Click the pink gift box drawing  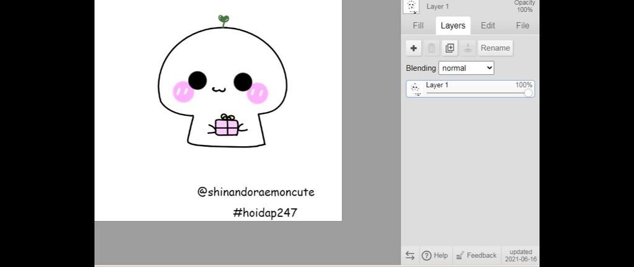[227, 125]
